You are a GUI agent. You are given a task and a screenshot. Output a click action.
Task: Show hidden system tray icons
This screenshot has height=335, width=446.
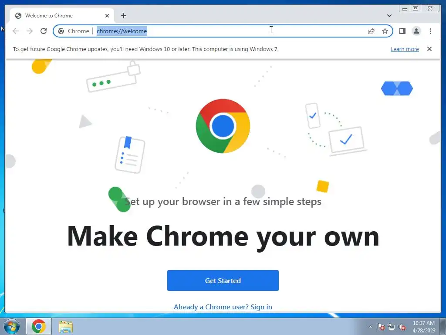(370, 327)
